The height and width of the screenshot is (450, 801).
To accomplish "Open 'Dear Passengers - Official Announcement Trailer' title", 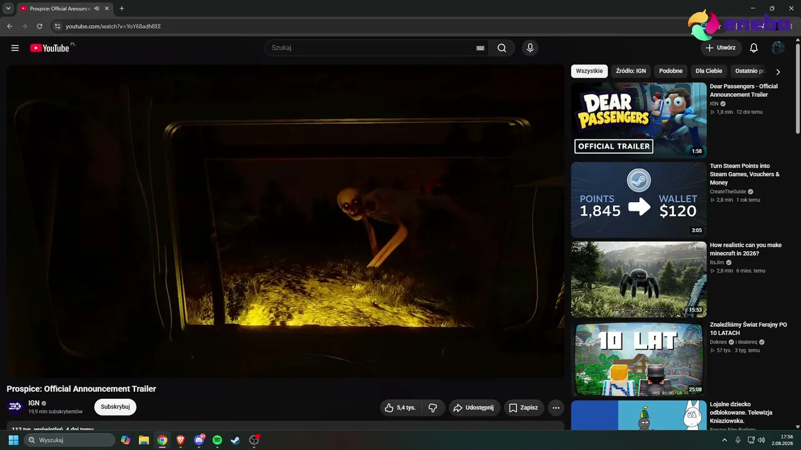I will click(744, 91).
